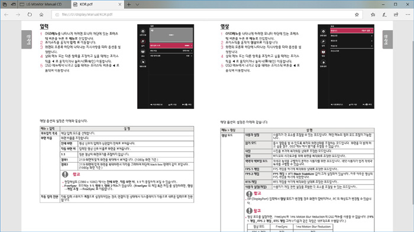Refresh the KOR.pdf page
Viewport: 414px width, 232px height.
(30, 15)
